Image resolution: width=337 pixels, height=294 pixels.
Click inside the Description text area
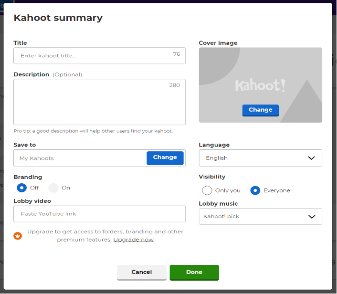[x=99, y=102]
